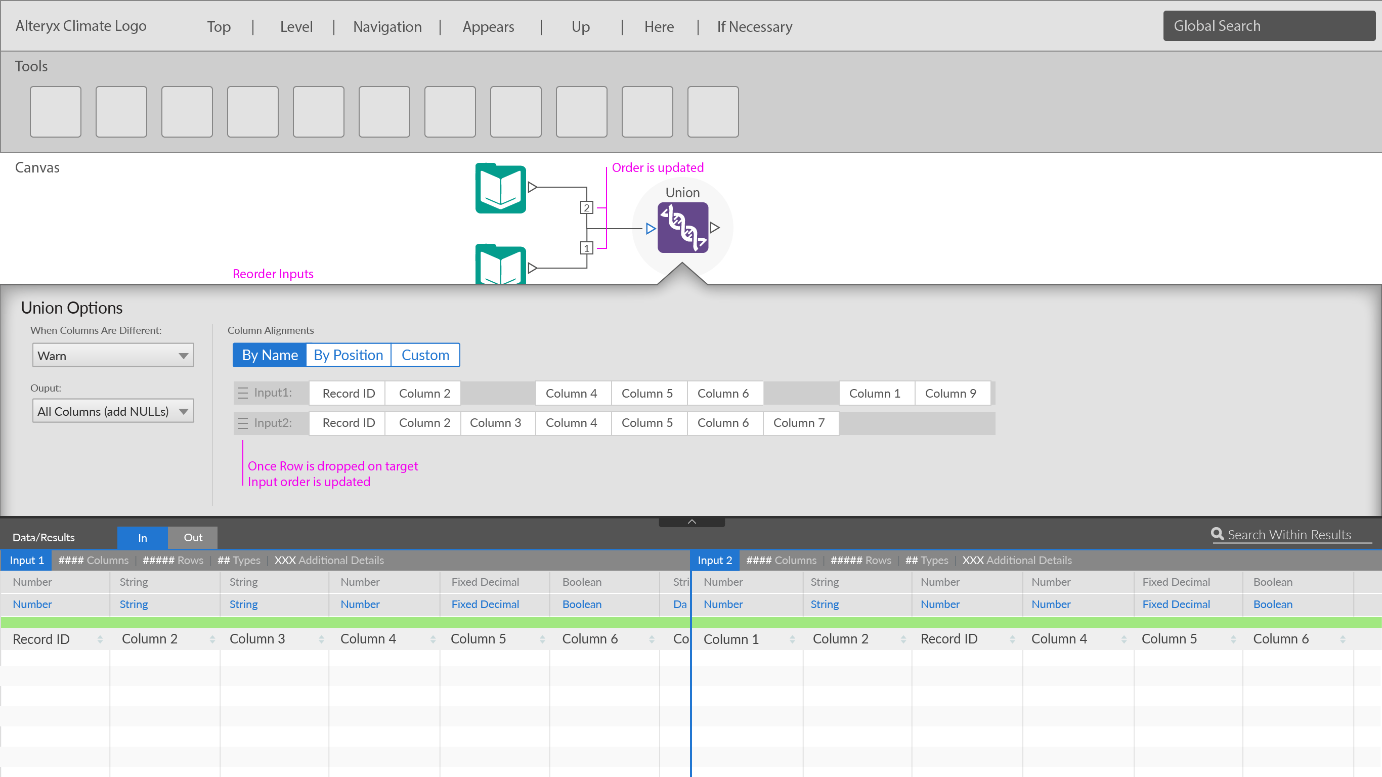1382x777 pixels.
Task: Click the Input1 row drag handle
Action: pos(242,393)
